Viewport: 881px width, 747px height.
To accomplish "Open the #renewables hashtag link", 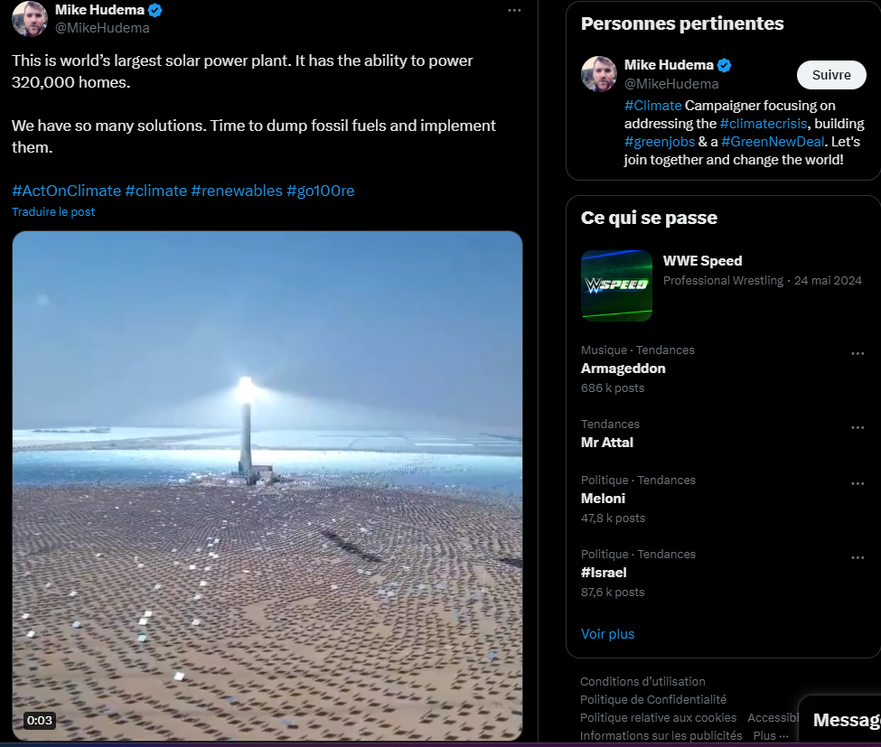I will [x=237, y=191].
